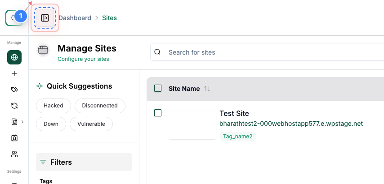The height and width of the screenshot is (184, 384).
Task: Focus the Search for sites field
Action: (267, 52)
